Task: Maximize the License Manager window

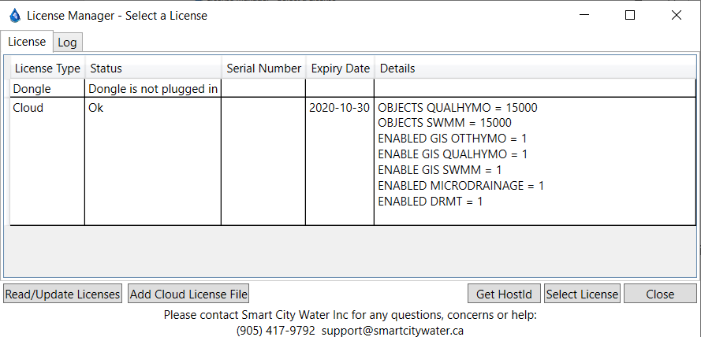Action: click(630, 15)
